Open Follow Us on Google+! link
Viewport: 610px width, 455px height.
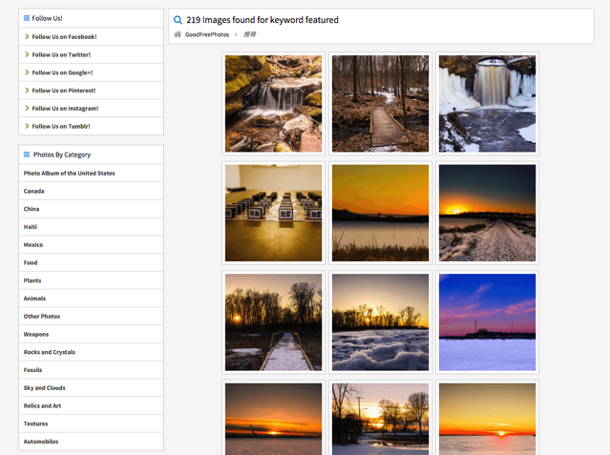[62, 72]
